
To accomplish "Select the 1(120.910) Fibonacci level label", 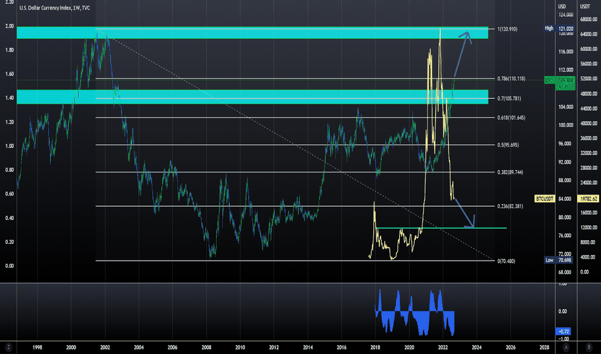I will point(507,29).
